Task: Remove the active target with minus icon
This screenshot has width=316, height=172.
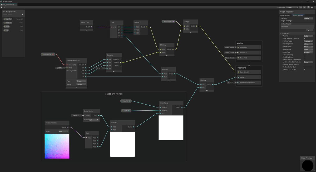Action: tap(311, 30)
